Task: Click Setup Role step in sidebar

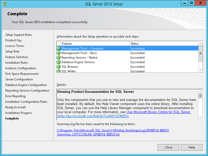Action: (12, 51)
